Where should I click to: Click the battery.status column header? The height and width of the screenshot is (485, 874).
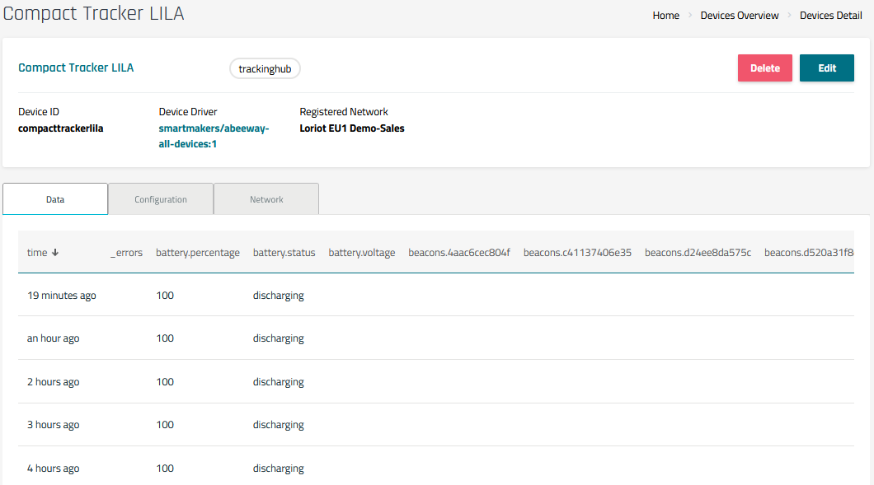[x=284, y=253]
